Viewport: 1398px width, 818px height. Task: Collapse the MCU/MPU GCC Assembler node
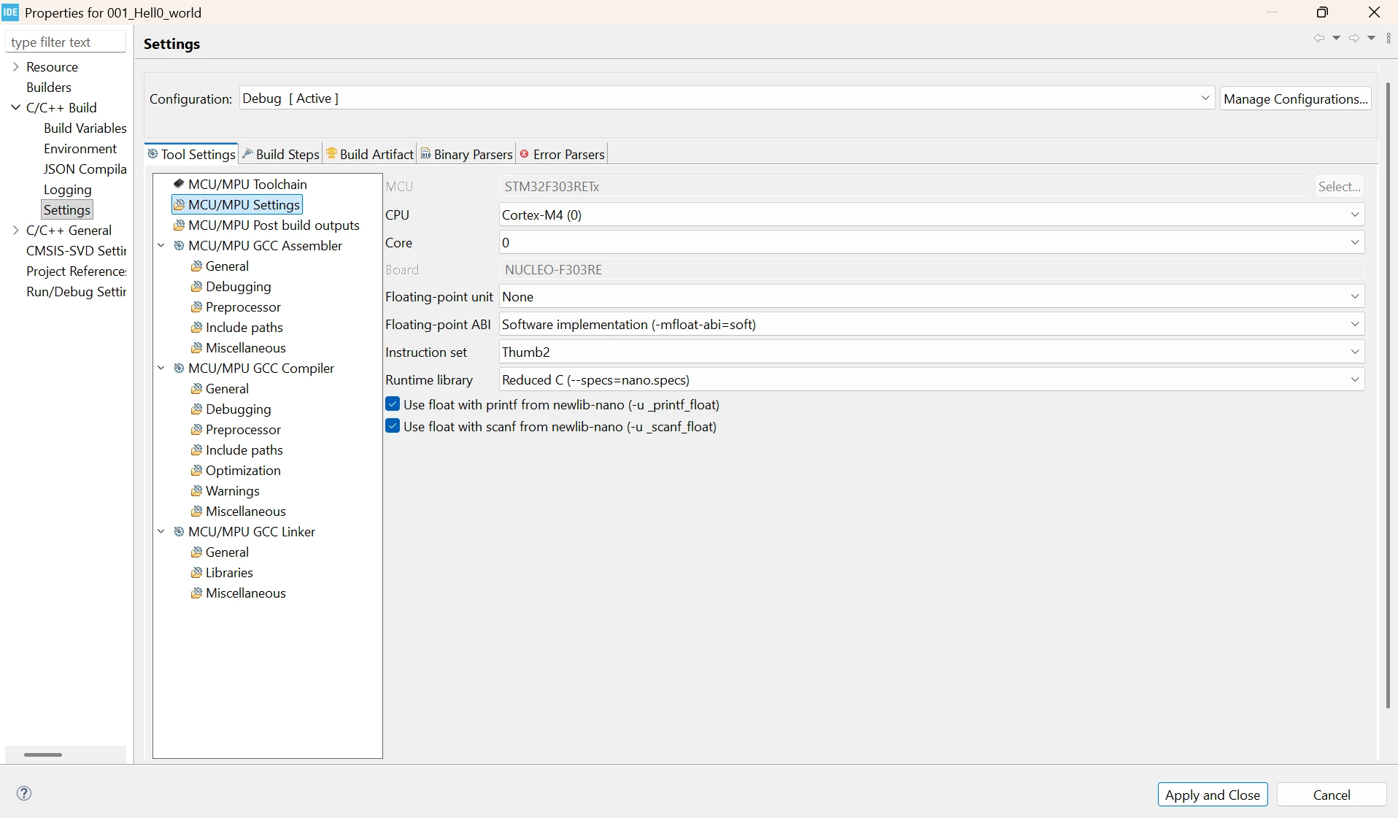click(161, 245)
